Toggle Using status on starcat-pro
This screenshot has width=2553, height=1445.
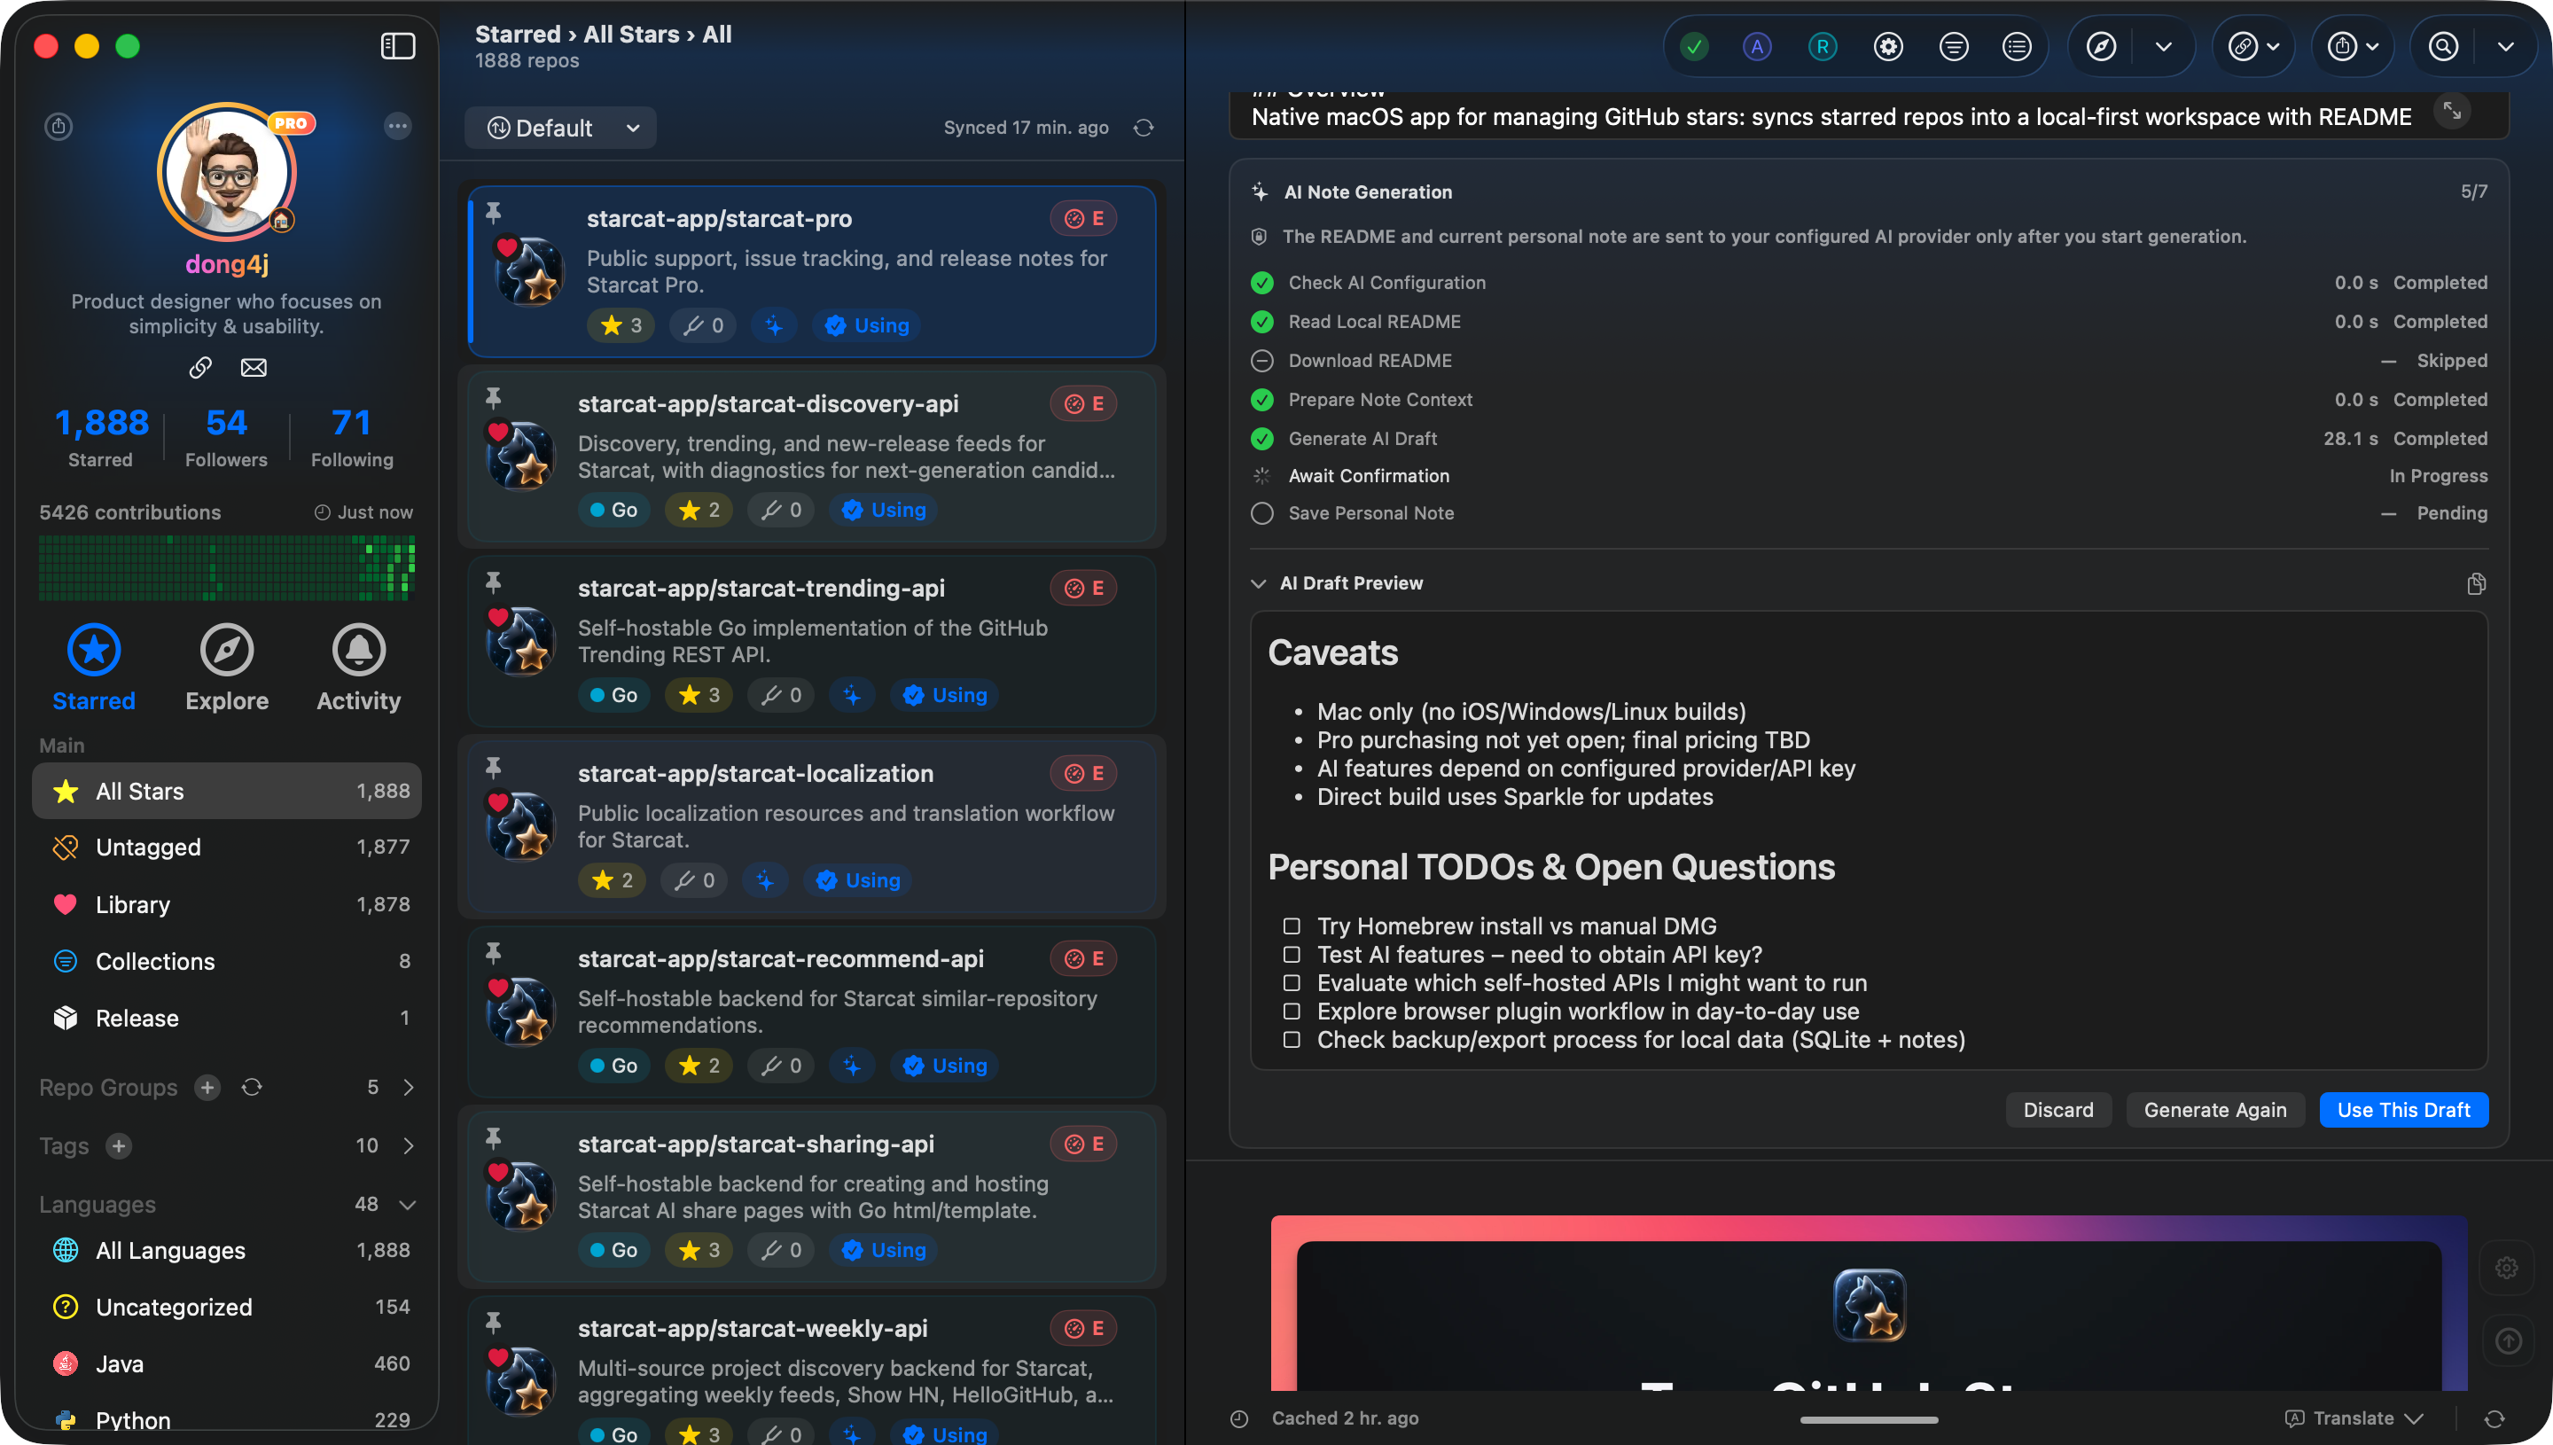click(867, 325)
